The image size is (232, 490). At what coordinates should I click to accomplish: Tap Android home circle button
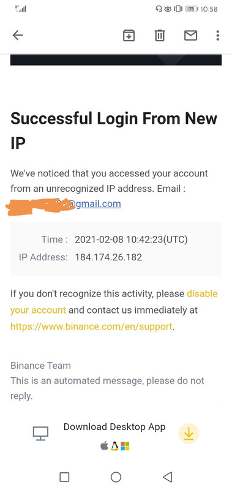tap(116, 477)
